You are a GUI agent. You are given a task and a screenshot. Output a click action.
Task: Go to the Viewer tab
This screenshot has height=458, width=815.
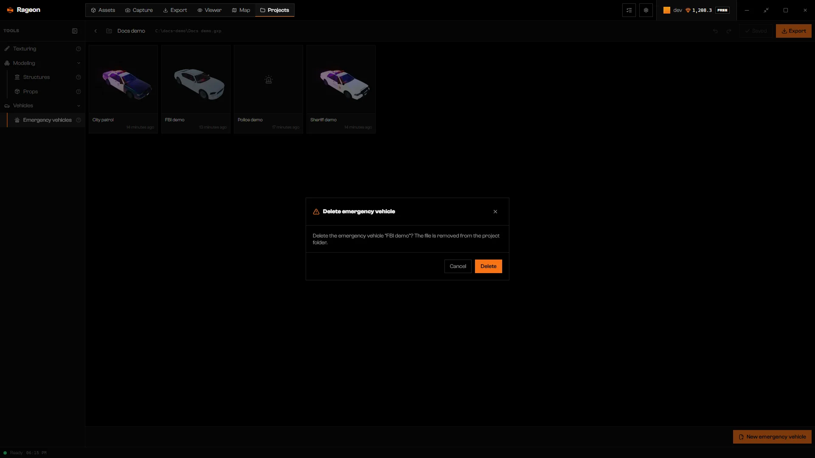(x=209, y=10)
